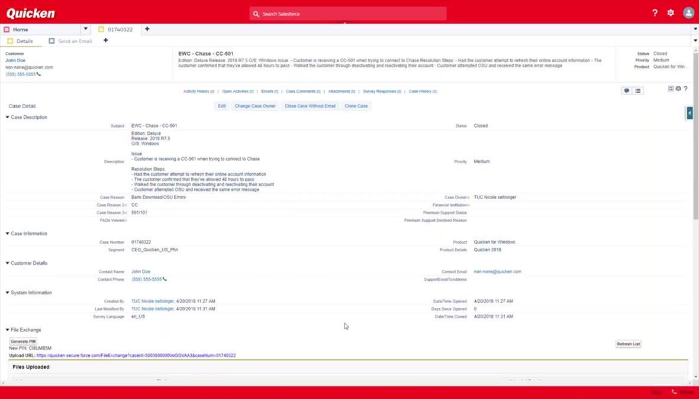This screenshot has height=399, width=699.
Task: Expand the collapsed right sidebar arrow
Action: click(x=690, y=113)
